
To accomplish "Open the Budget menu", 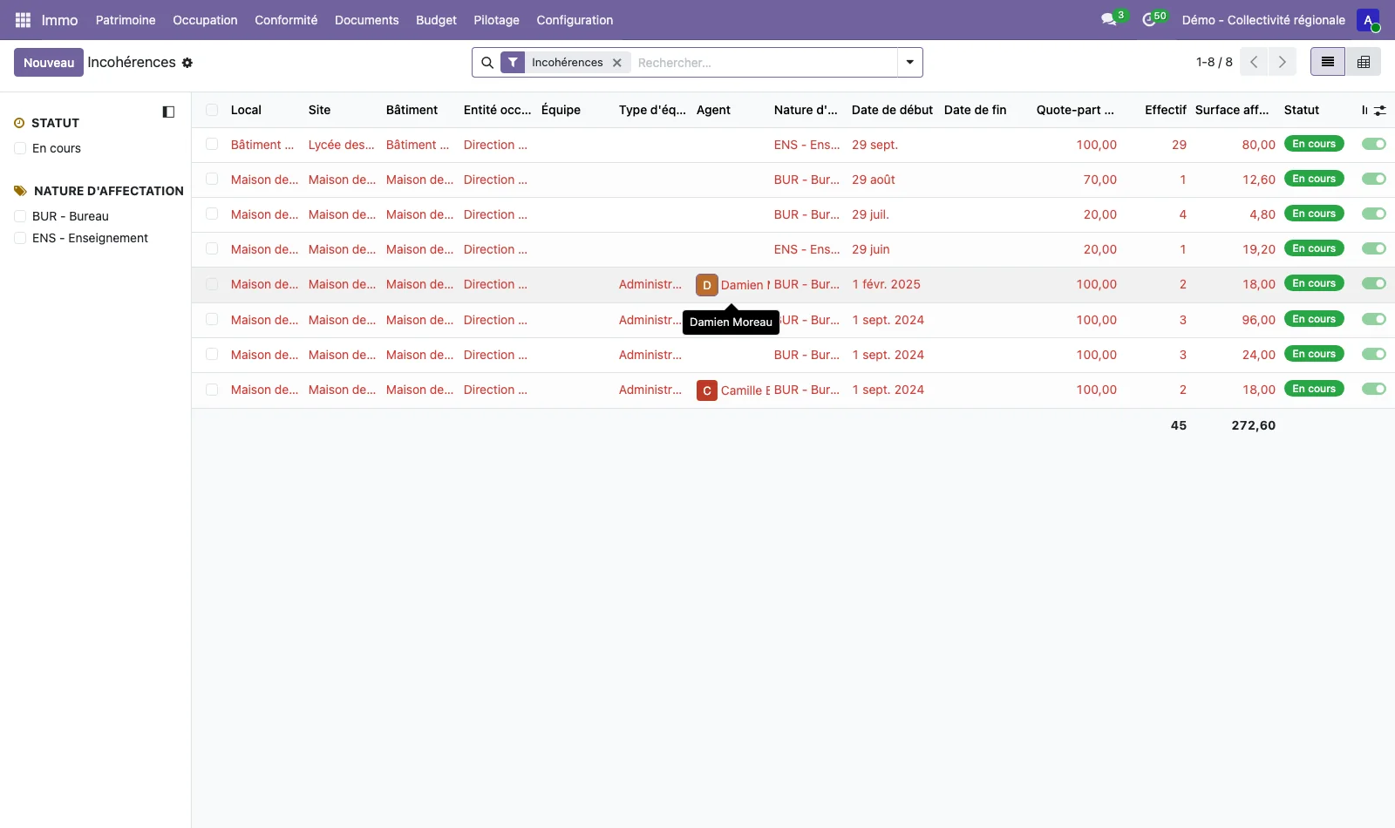I will tap(436, 20).
